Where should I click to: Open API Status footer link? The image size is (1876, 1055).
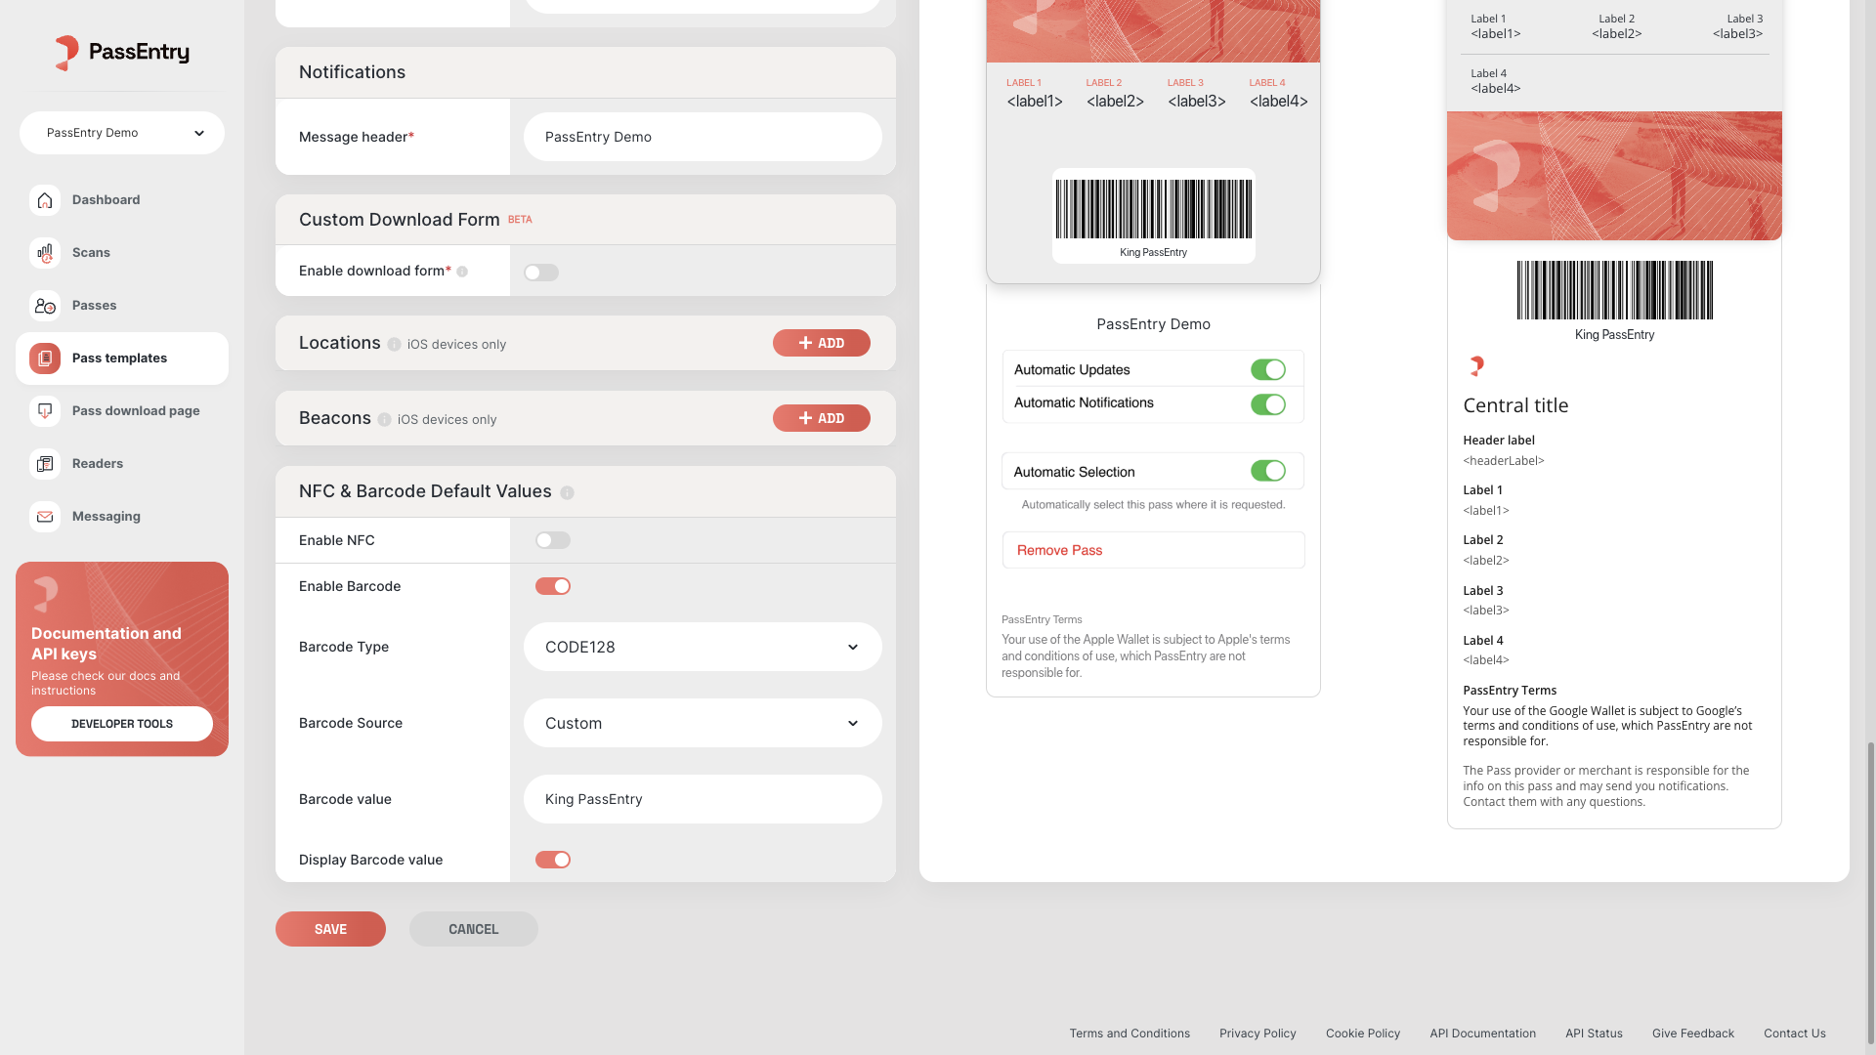(1594, 1034)
